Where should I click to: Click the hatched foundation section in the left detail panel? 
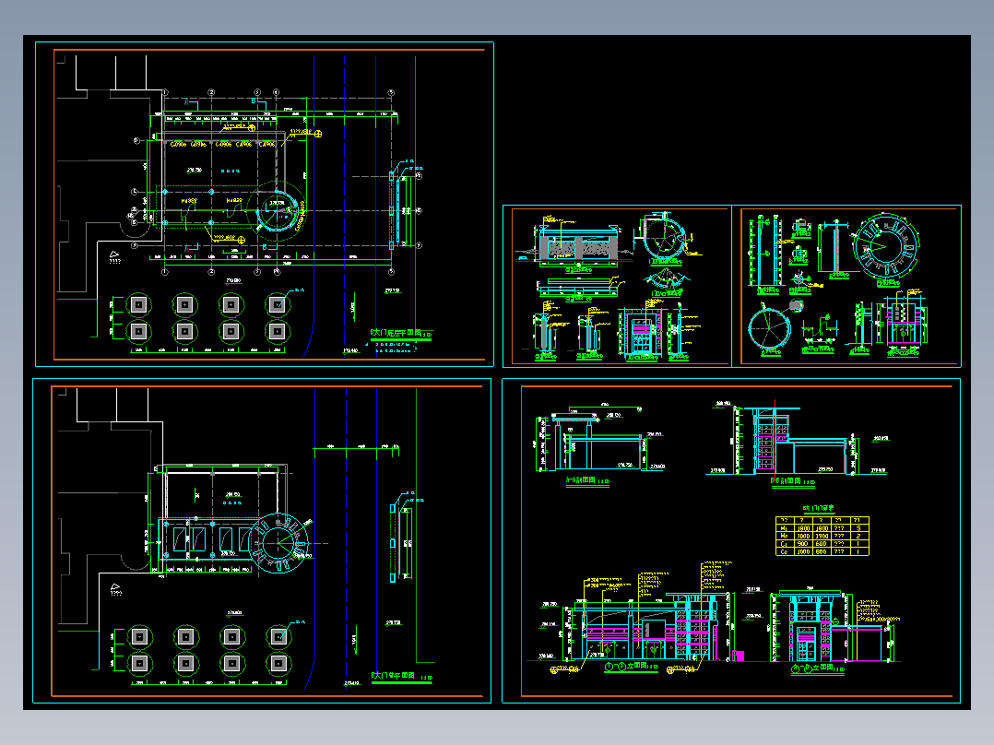pyautogui.click(x=577, y=244)
